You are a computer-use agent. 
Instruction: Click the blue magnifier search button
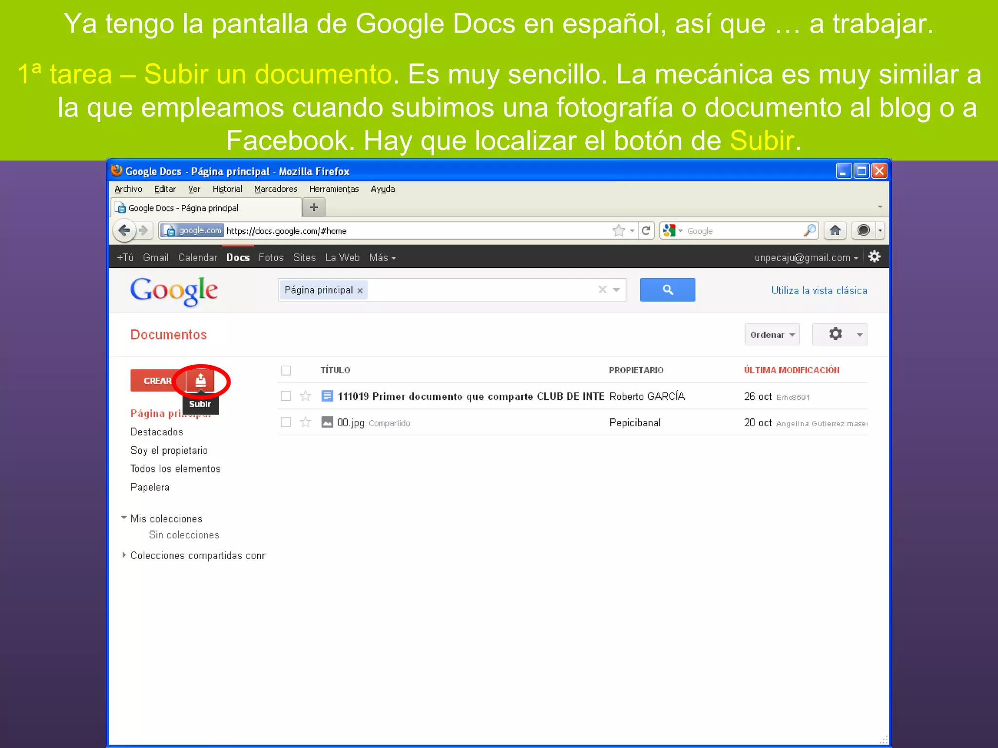point(668,290)
